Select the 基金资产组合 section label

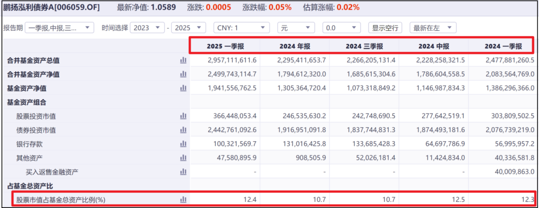pos(27,102)
